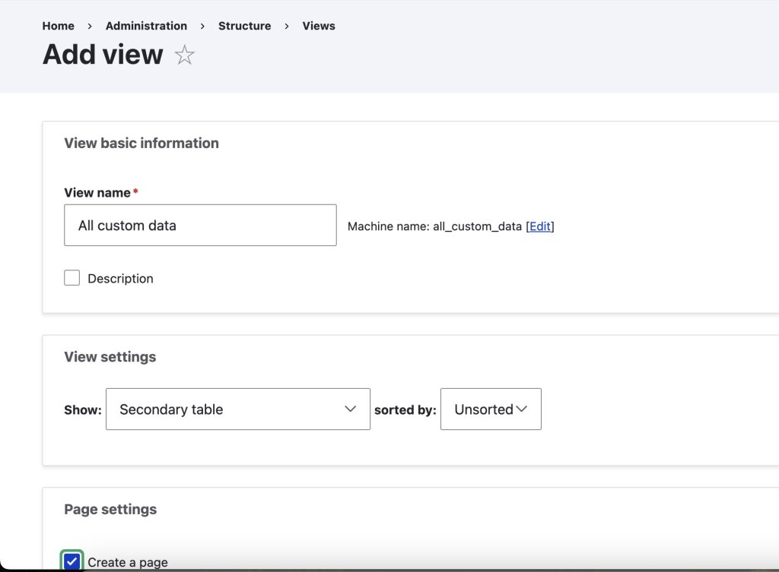Click the Create a page label
The image size is (779, 572).
click(128, 562)
